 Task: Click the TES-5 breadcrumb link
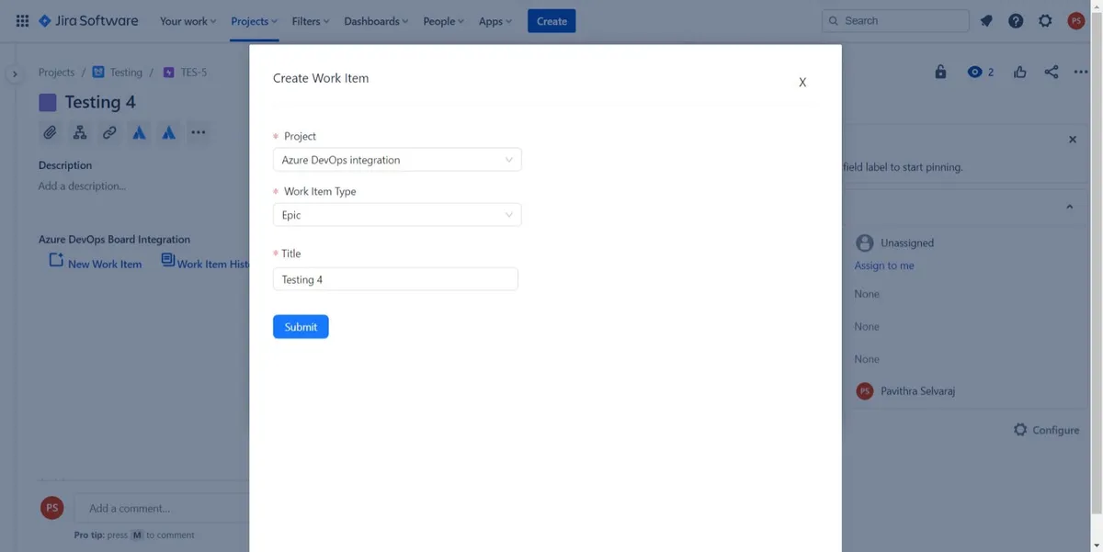click(193, 72)
